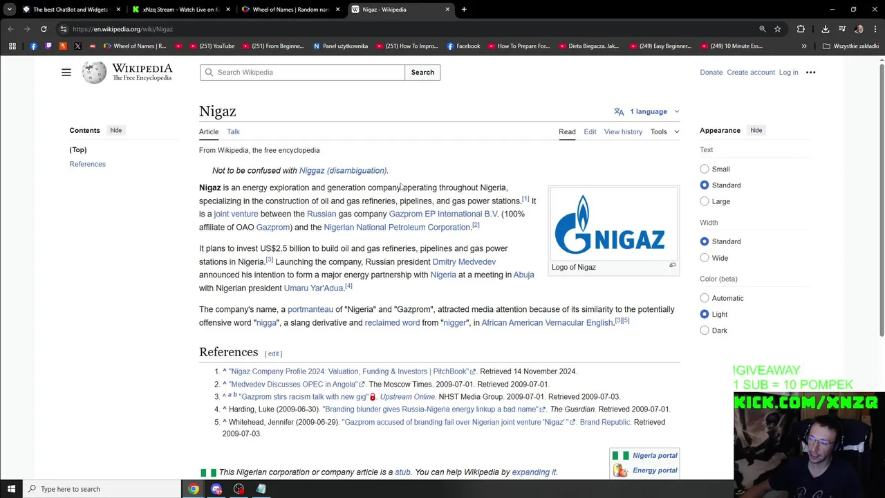Open the Chrome profile avatar
Image resolution: width=885 pixels, height=498 pixels.
[x=859, y=29]
